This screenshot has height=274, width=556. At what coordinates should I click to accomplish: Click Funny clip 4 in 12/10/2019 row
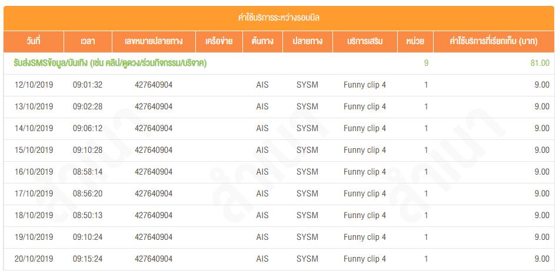coord(365,85)
